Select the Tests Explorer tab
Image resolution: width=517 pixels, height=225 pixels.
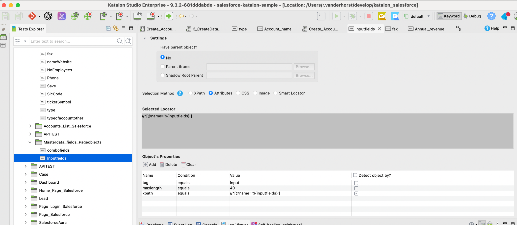coord(28,29)
